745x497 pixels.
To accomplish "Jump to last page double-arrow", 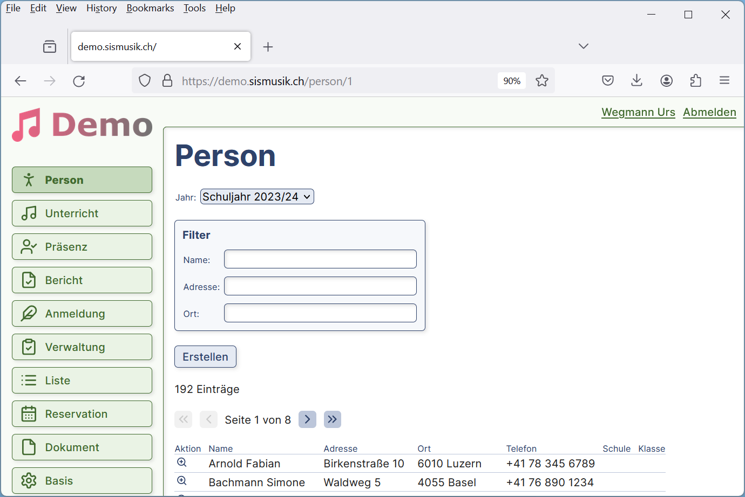I will click(x=332, y=419).
